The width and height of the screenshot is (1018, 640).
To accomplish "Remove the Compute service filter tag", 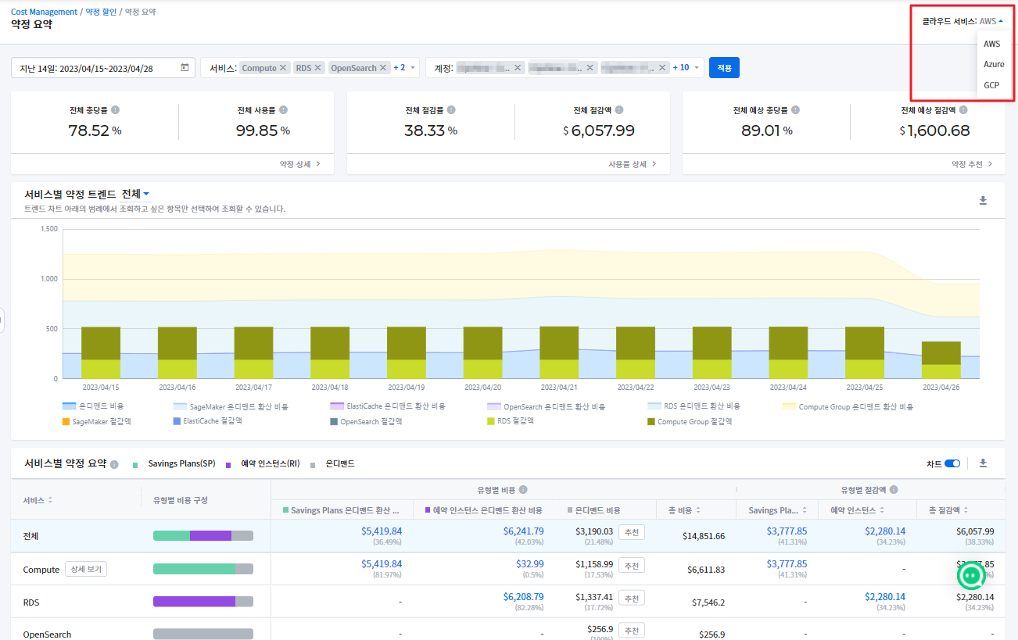I will pyautogui.click(x=284, y=68).
